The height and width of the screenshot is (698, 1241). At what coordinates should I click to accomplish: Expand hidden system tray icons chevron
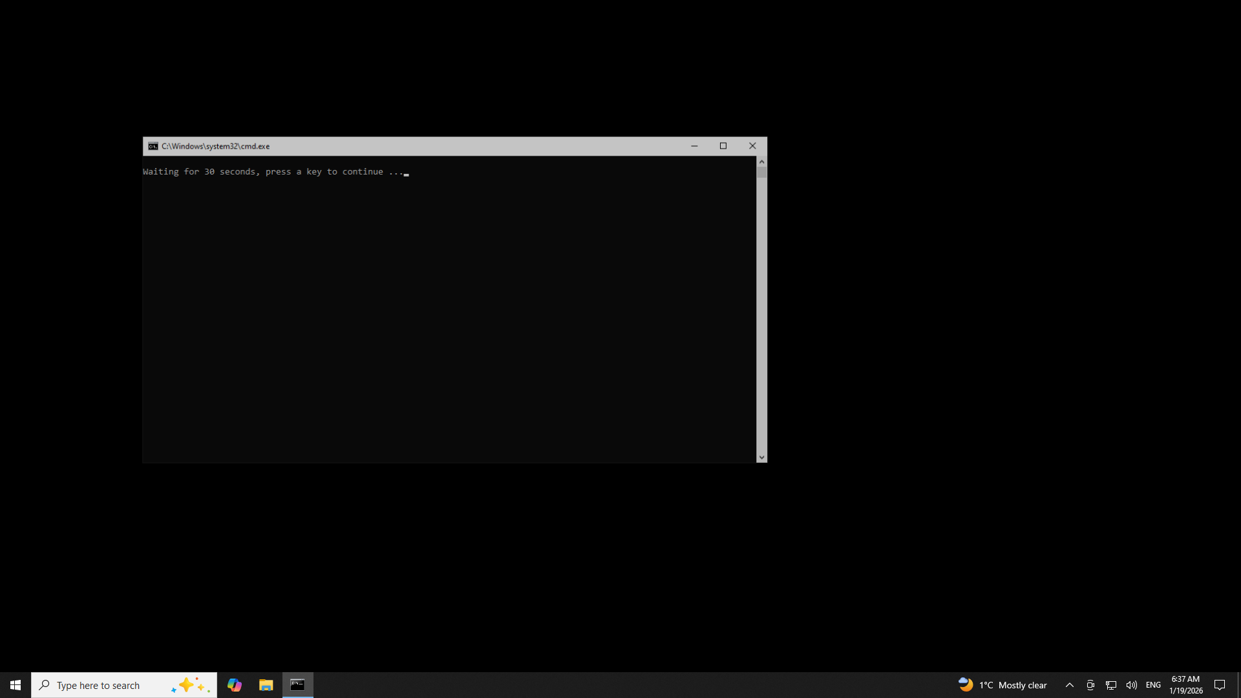(x=1070, y=685)
